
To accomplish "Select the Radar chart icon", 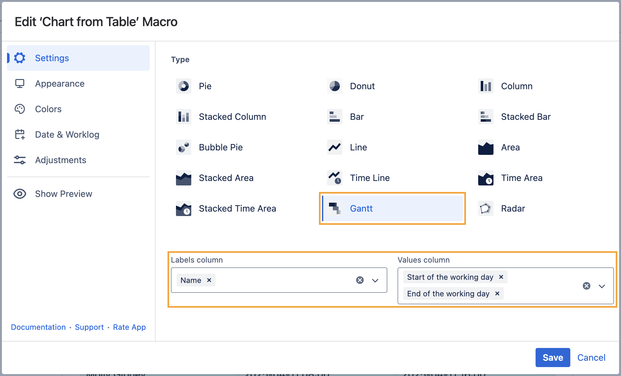I will pyautogui.click(x=486, y=208).
